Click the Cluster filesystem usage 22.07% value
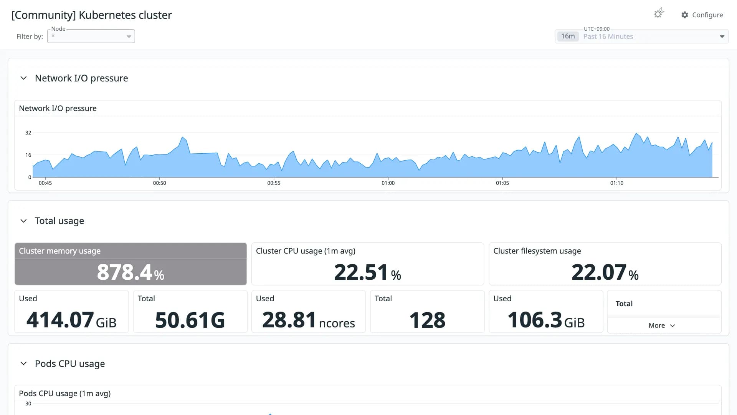The image size is (737, 415). tap(605, 272)
